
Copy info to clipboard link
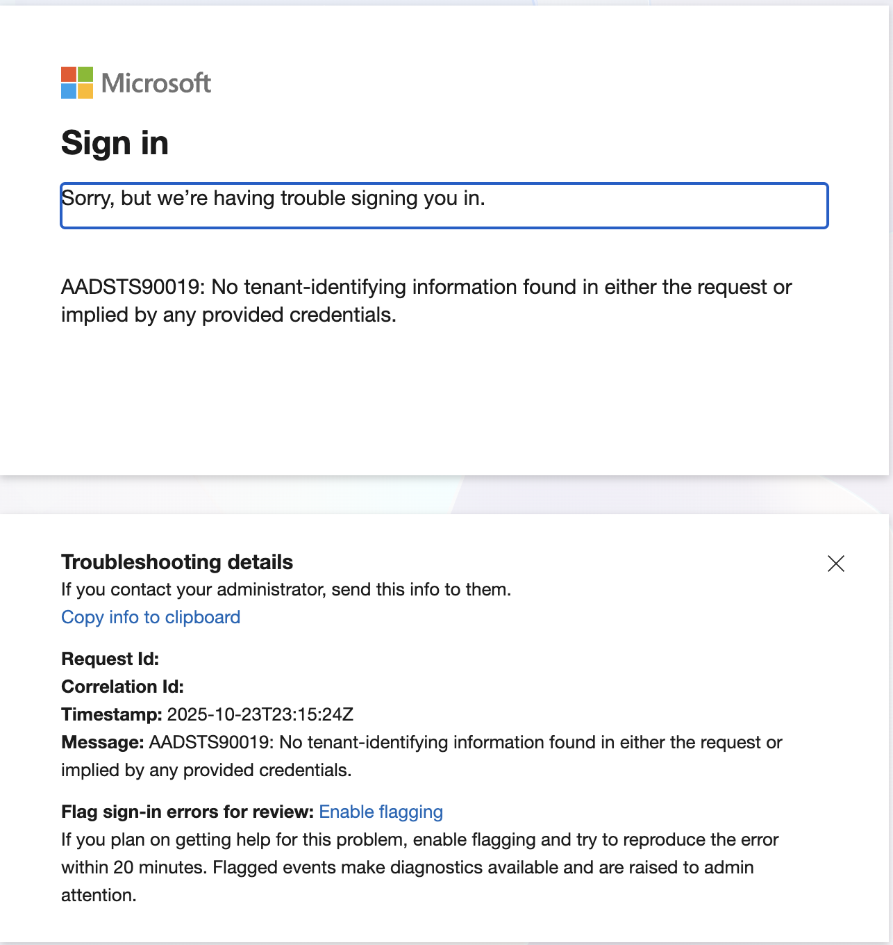point(151,617)
